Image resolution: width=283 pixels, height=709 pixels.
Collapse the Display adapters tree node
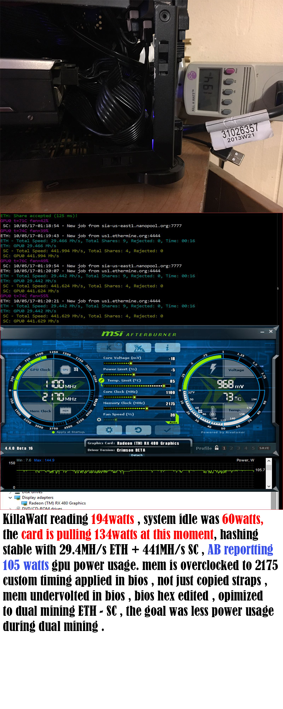[10, 497]
